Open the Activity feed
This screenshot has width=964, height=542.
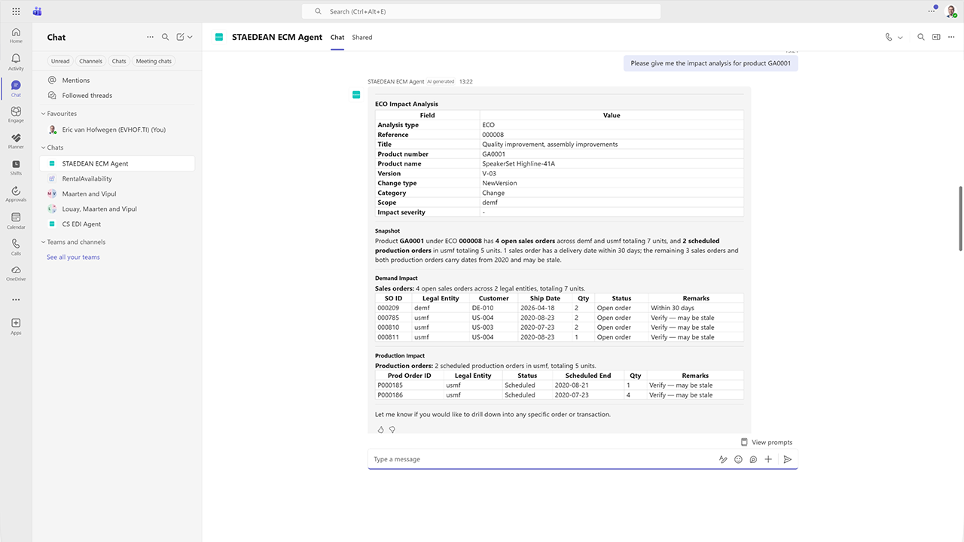click(16, 62)
